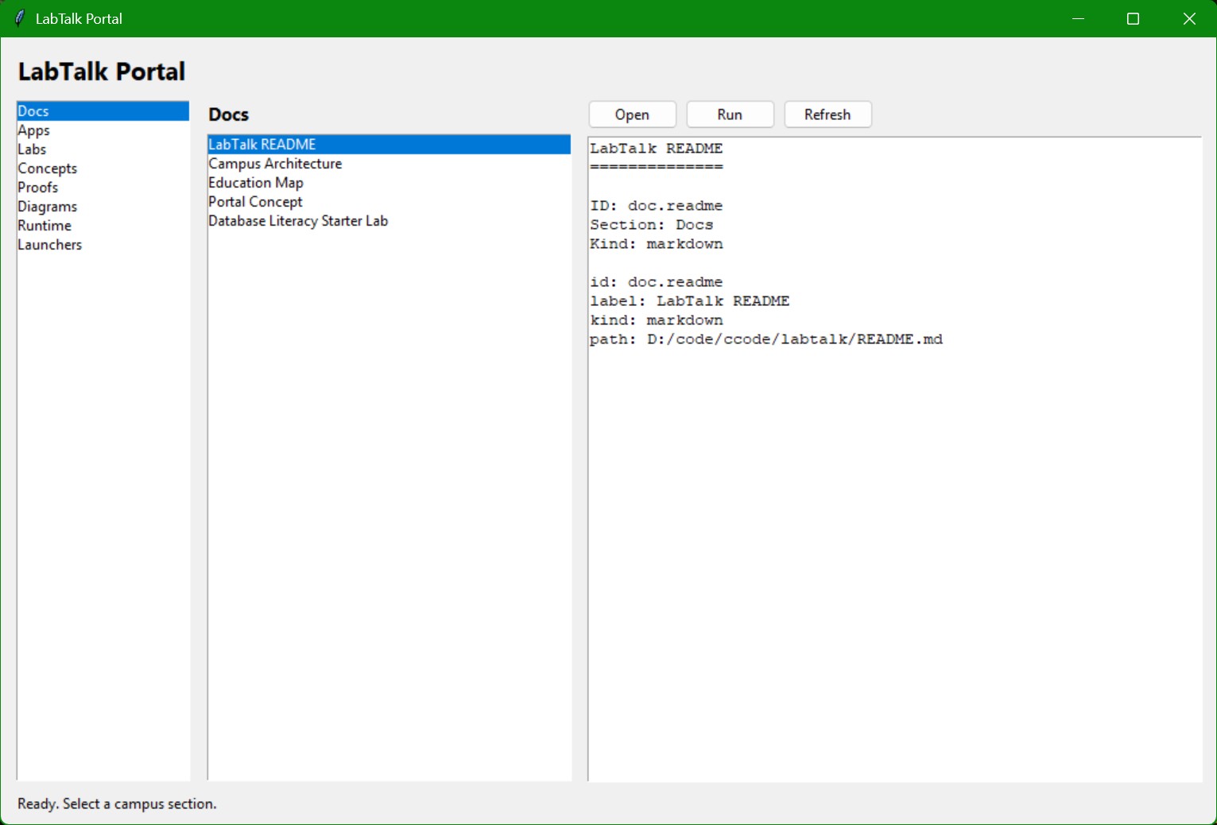The height and width of the screenshot is (825, 1217).
Task: Click the Run button
Action: click(x=730, y=114)
